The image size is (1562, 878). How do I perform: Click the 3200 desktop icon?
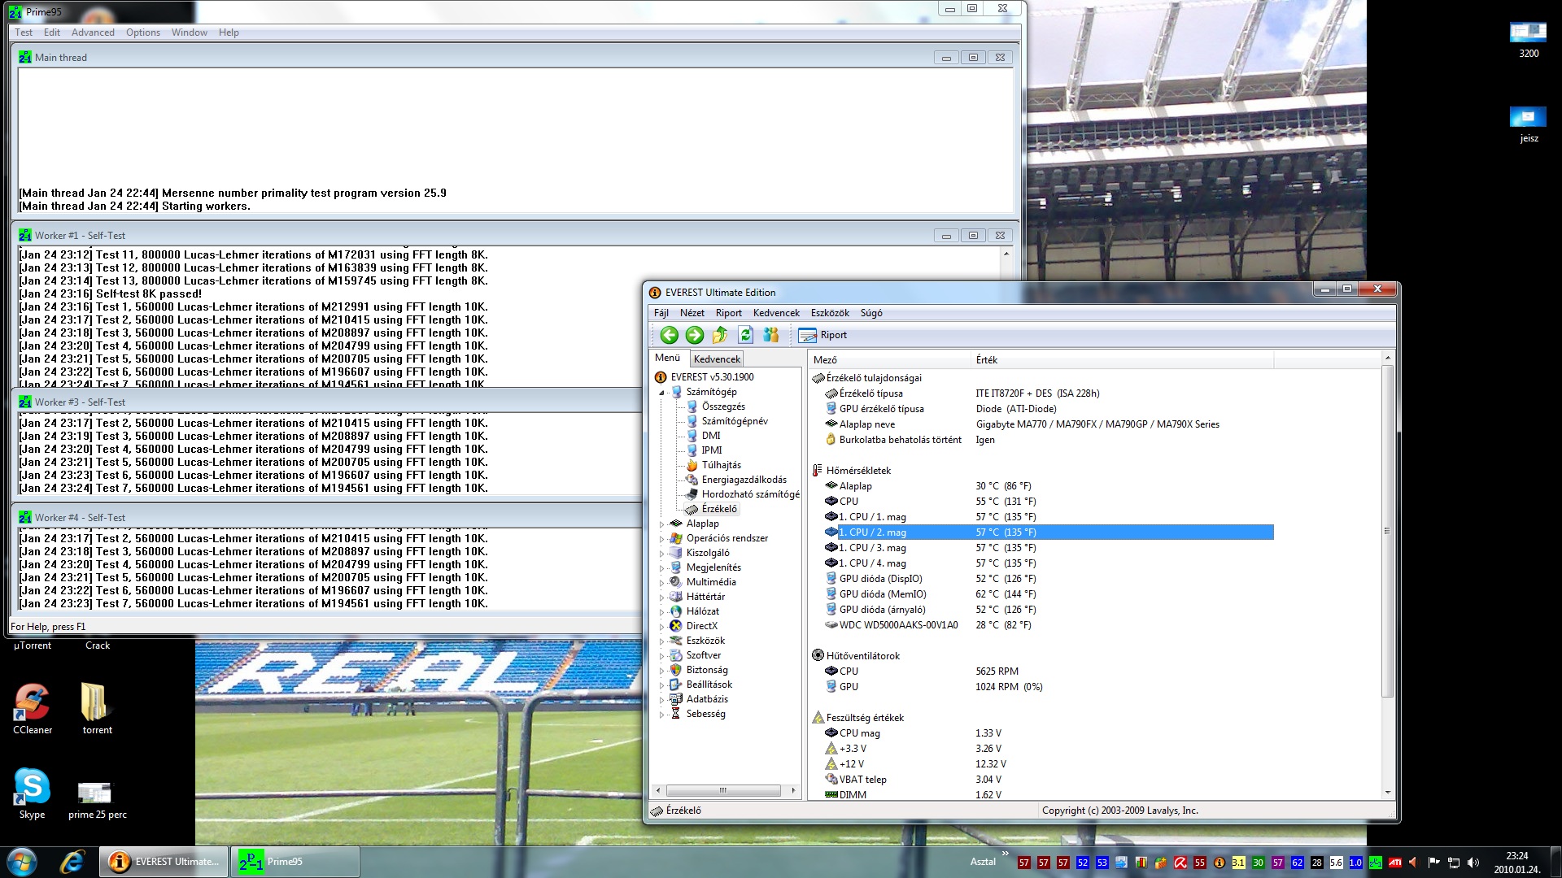point(1529,39)
